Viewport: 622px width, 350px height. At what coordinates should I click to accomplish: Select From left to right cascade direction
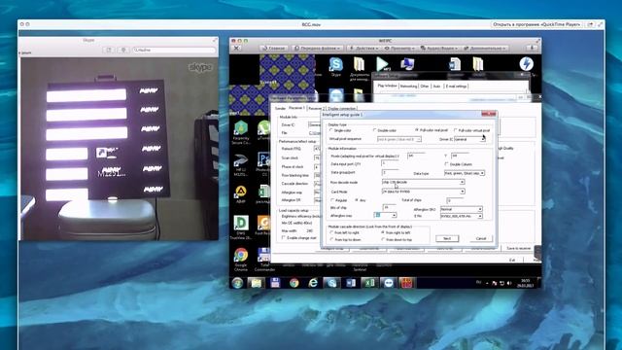(345, 232)
